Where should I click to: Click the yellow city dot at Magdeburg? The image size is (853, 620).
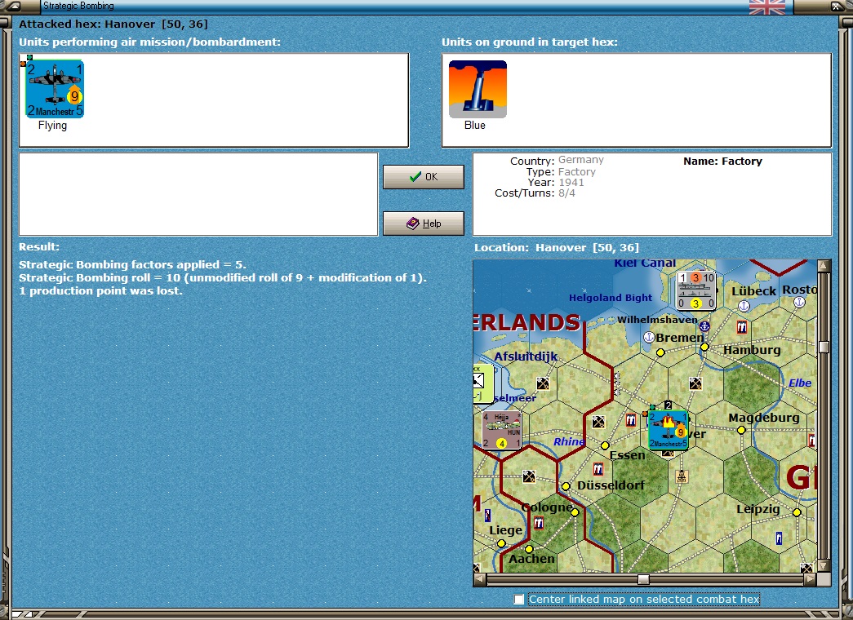[x=741, y=430]
